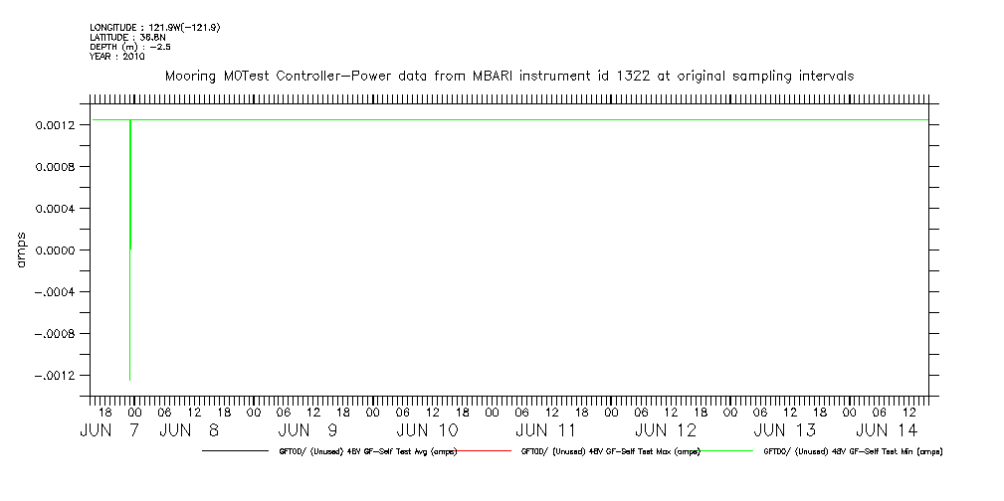Click the green vertical spike near JUN 7
The image size is (1004, 501).
tap(130, 298)
